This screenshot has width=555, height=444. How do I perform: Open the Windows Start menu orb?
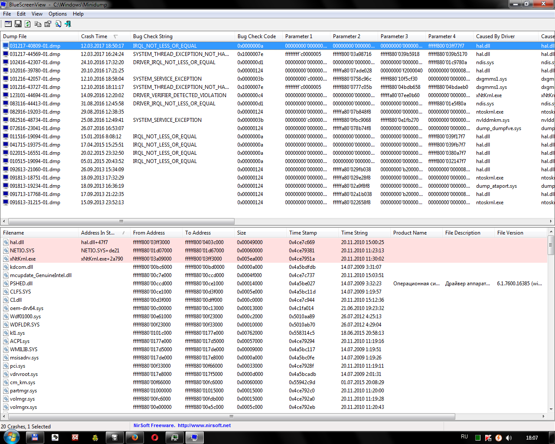point(11,437)
